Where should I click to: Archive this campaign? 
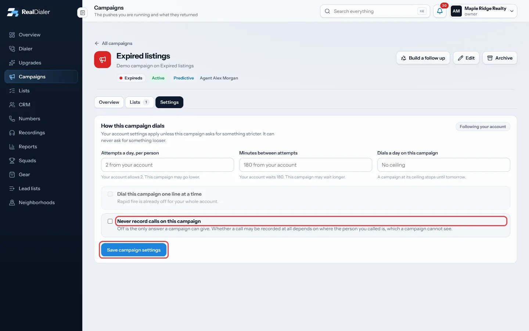tap(500, 58)
